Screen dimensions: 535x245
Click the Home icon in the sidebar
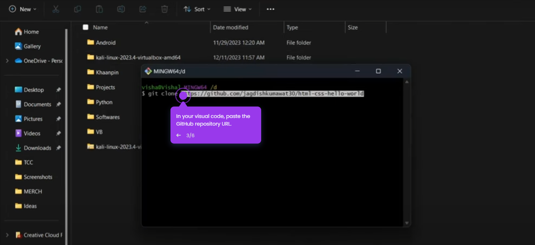[18, 32]
